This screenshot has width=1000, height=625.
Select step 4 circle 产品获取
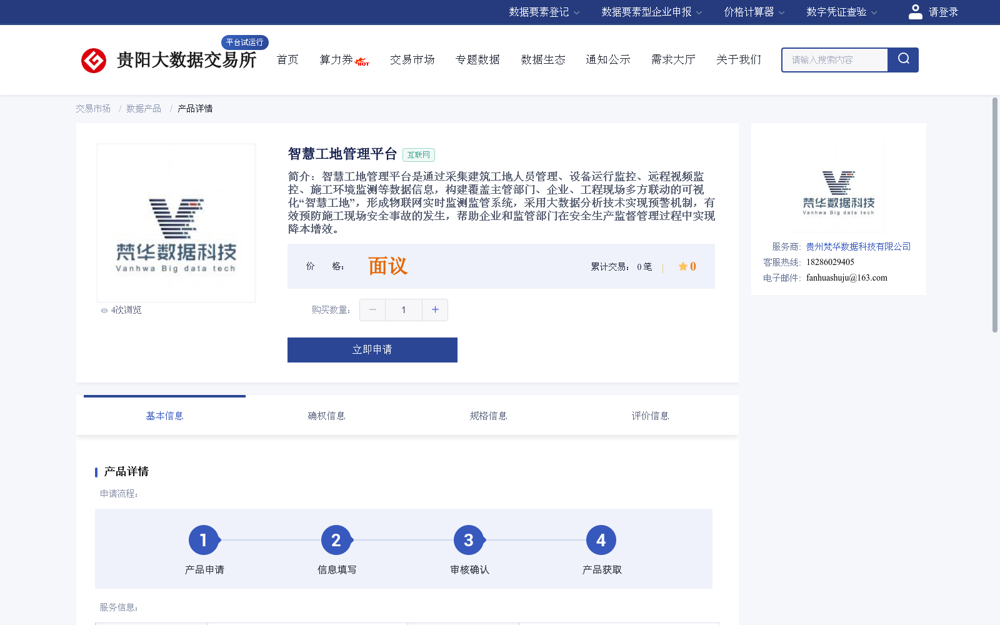click(601, 540)
